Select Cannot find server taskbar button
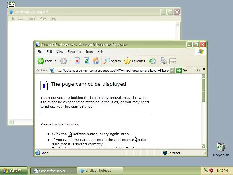 (x=54, y=171)
